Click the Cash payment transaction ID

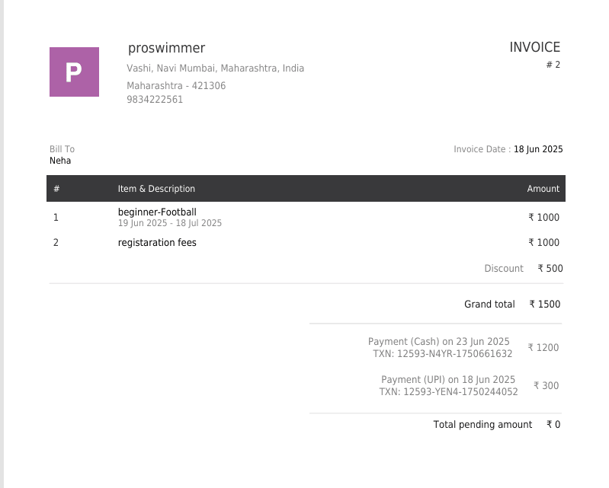pyautogui.click(x=442, y=354)
